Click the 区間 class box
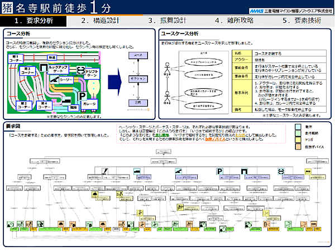This screenshot has height=251, width=335. pos(138,103)
